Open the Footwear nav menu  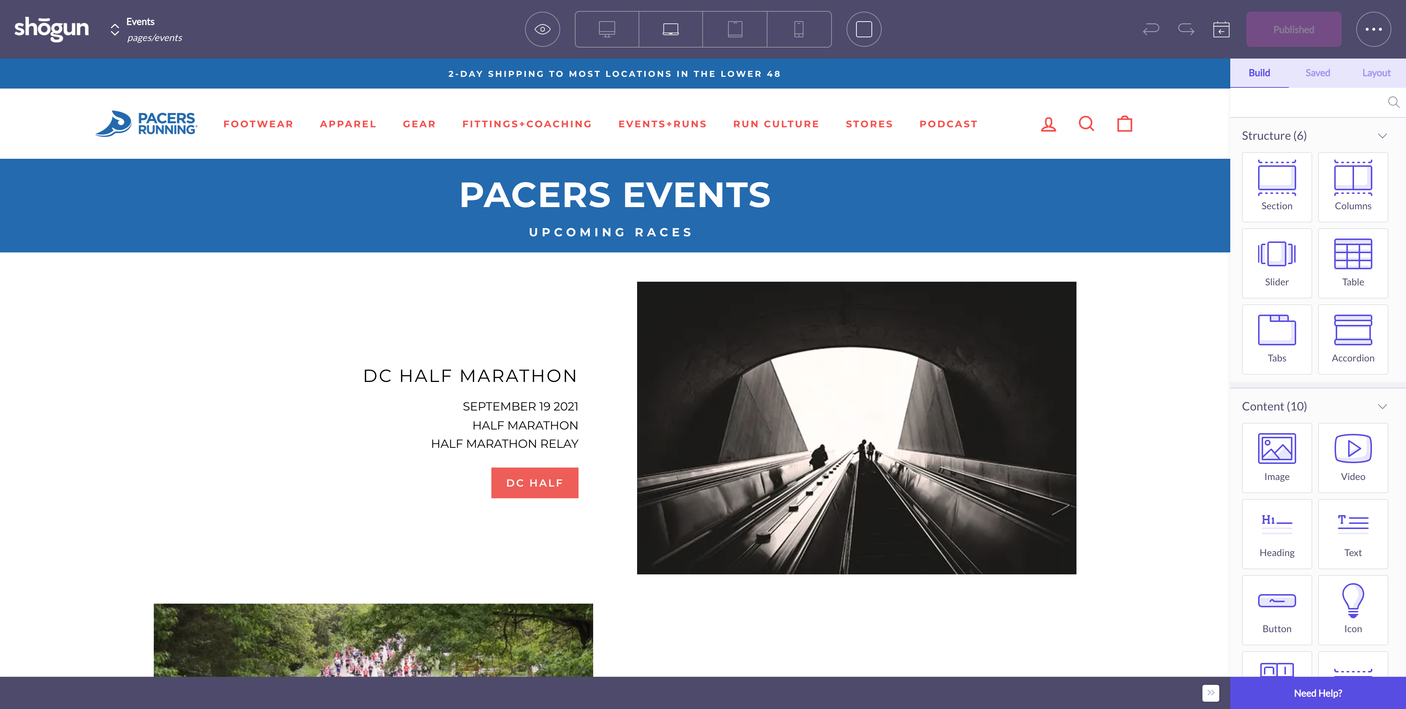coord(258,124)
